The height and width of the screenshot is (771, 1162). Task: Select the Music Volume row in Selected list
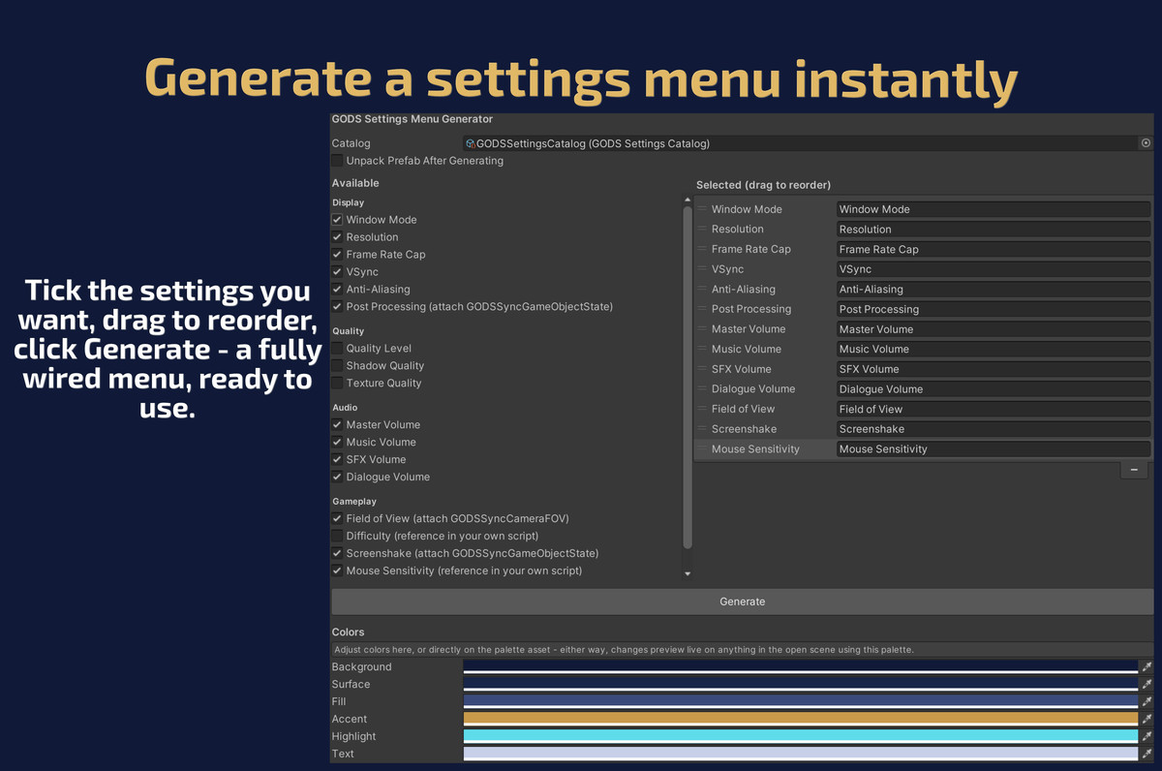[x=923, y=350]
